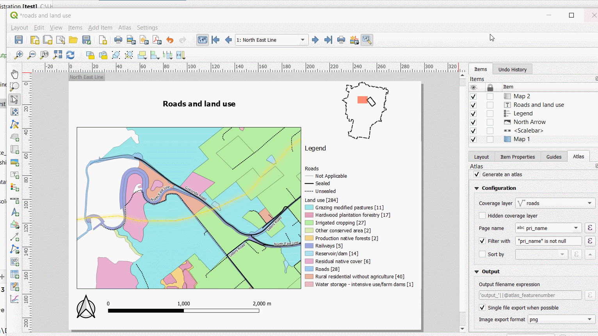Click the Filter with text field
This screenshot has height=336, width=598.
click(x=548, y=241)
